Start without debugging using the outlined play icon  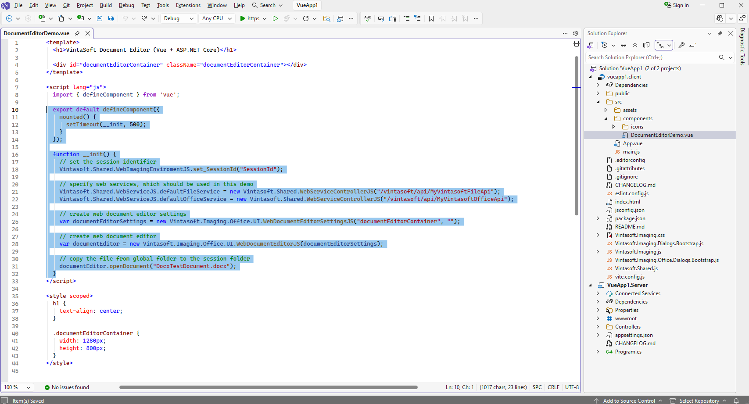275,18
